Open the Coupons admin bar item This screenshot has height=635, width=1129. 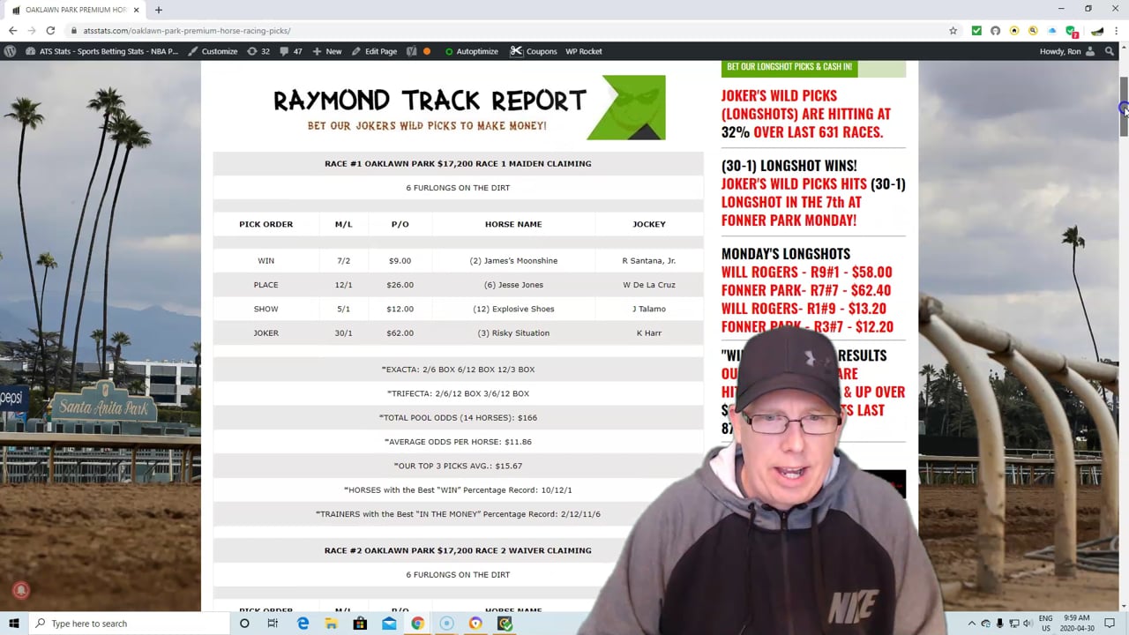point(534,51)
